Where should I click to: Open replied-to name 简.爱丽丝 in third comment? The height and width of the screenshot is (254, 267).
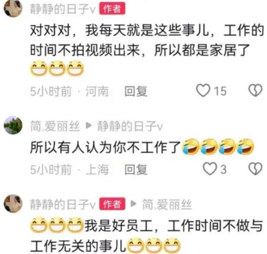(x=167, y=204)
